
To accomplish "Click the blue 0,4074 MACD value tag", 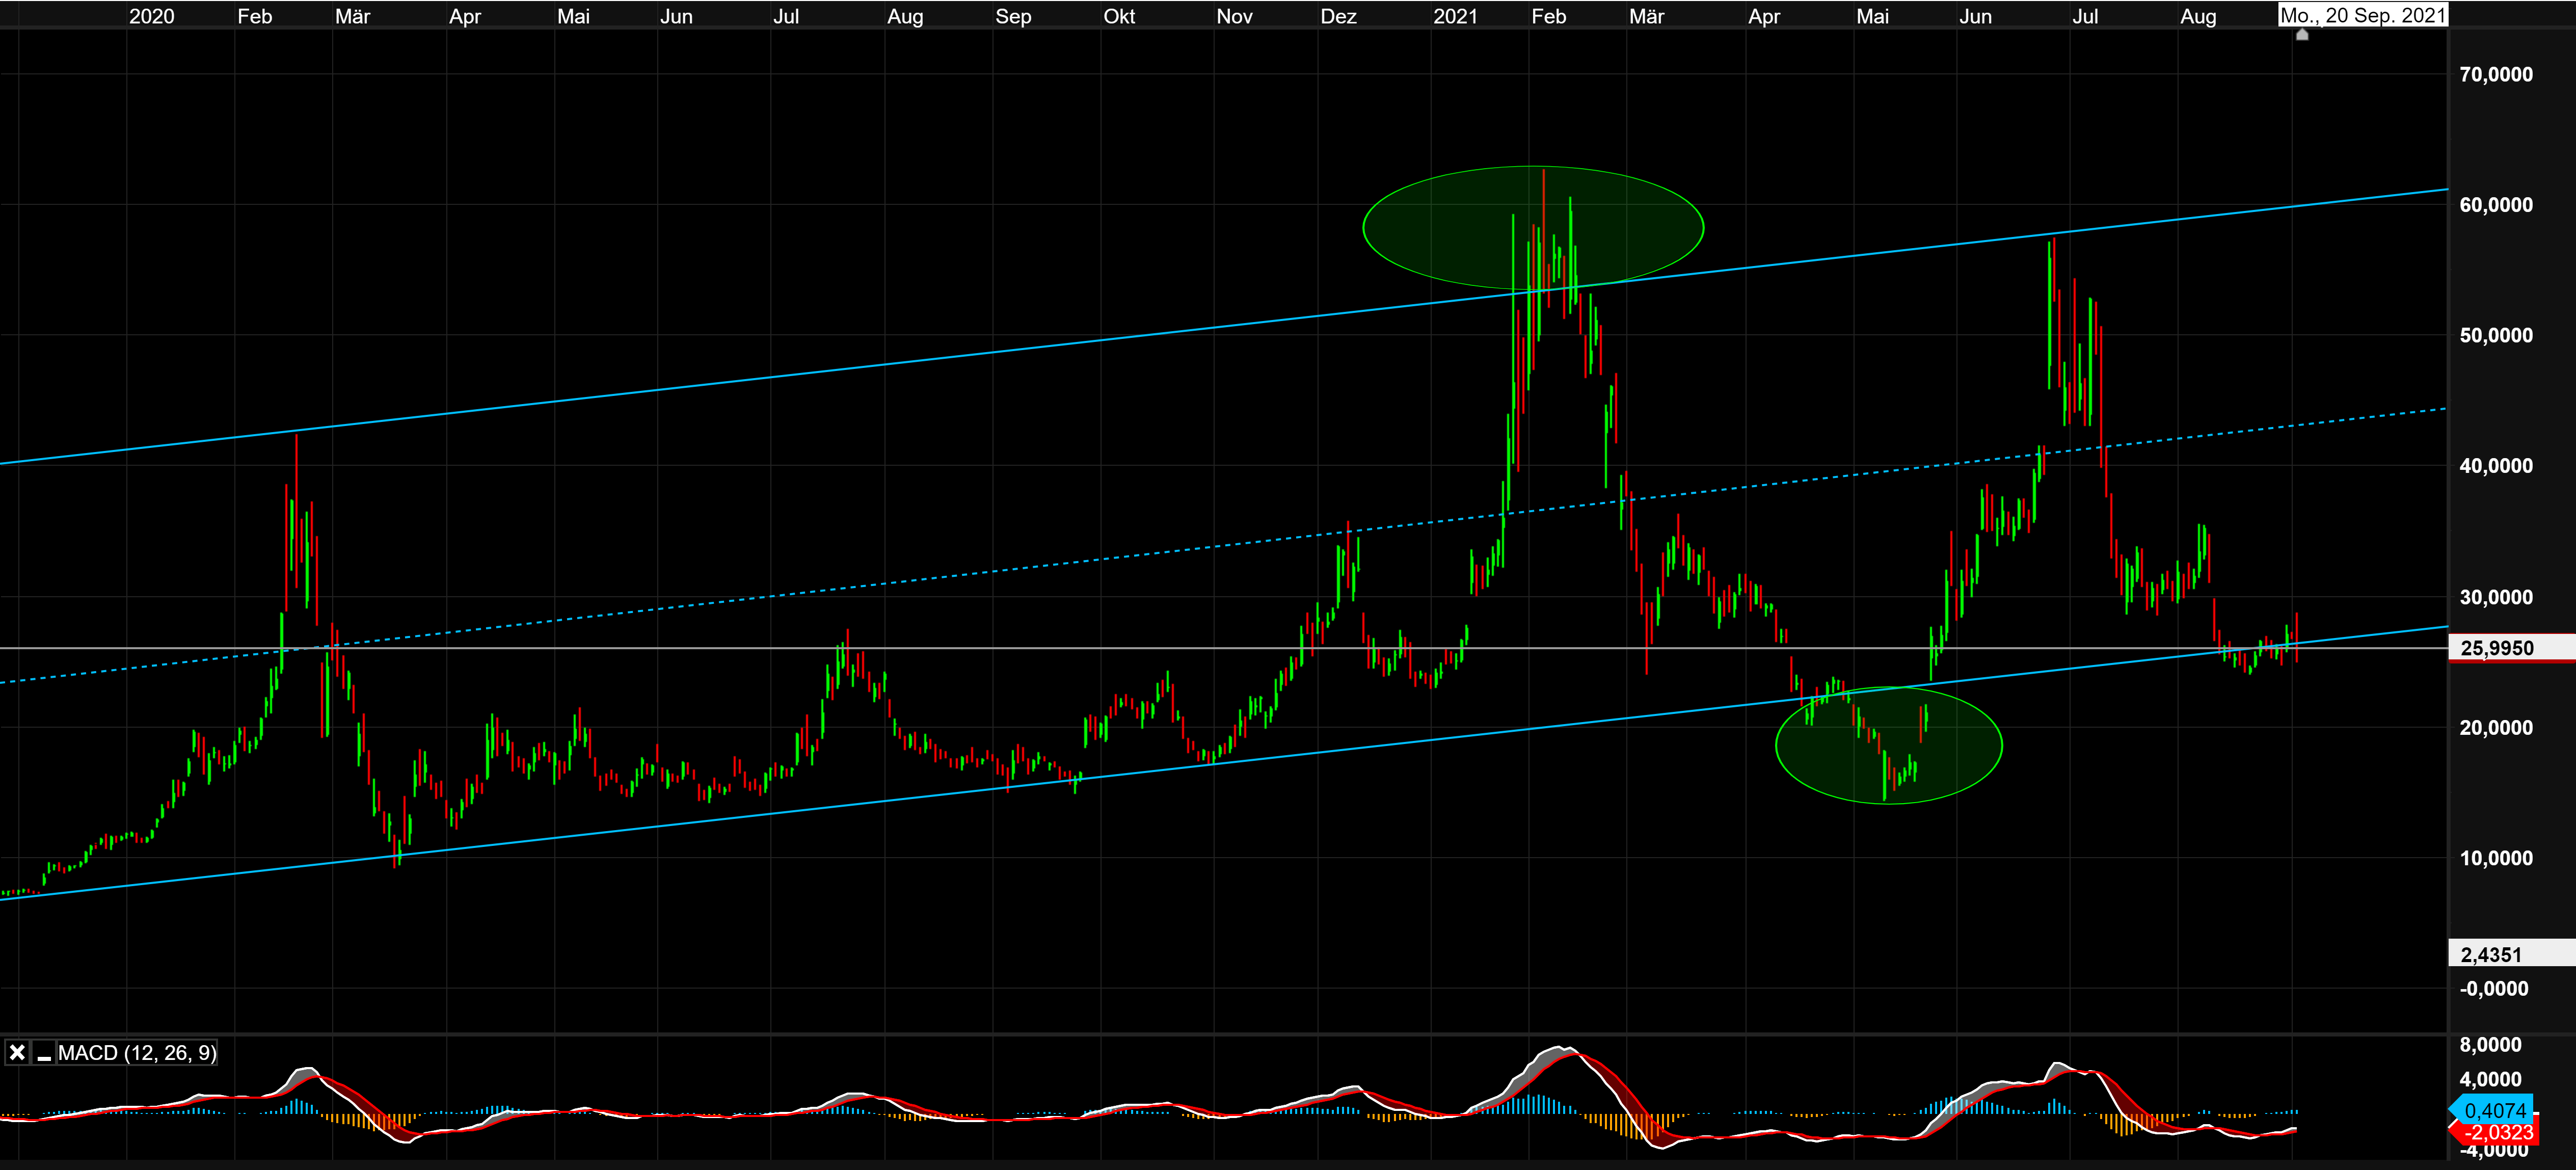I will 2494,1110.
